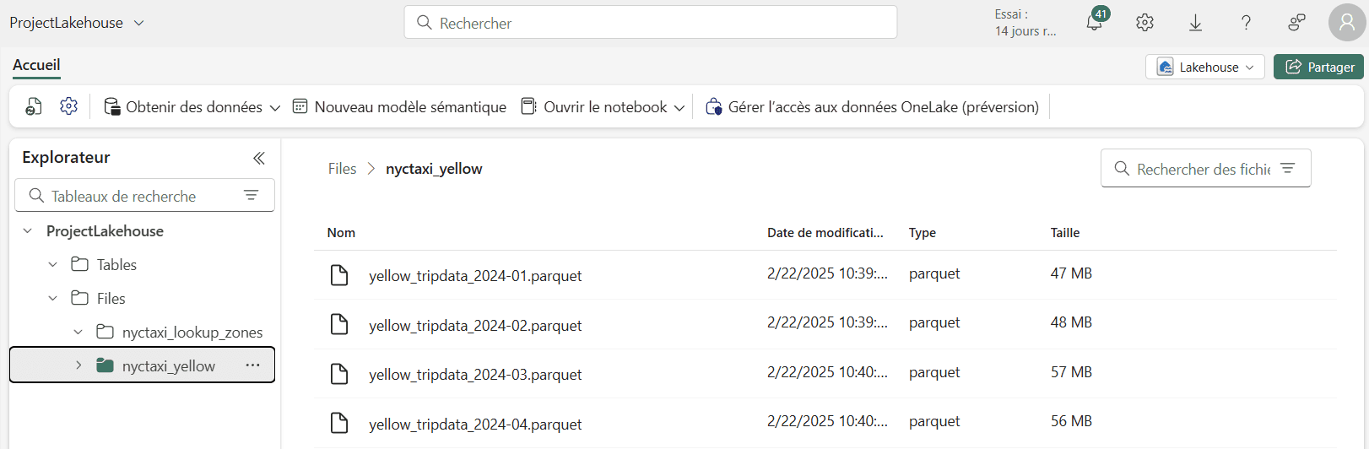
Task: Click the nyctaxi_lookup_zones folder icon
Action: pyautogui.click(x=106, y=332)
